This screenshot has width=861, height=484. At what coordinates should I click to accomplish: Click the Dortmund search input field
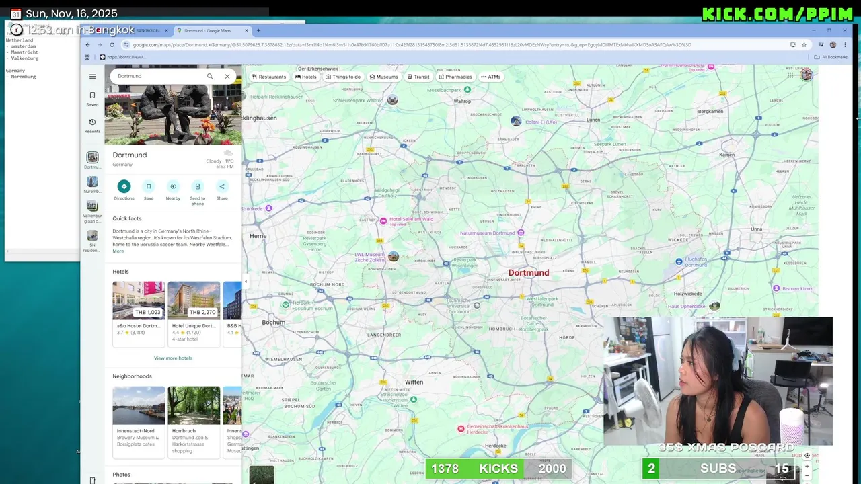click(159, 76)
